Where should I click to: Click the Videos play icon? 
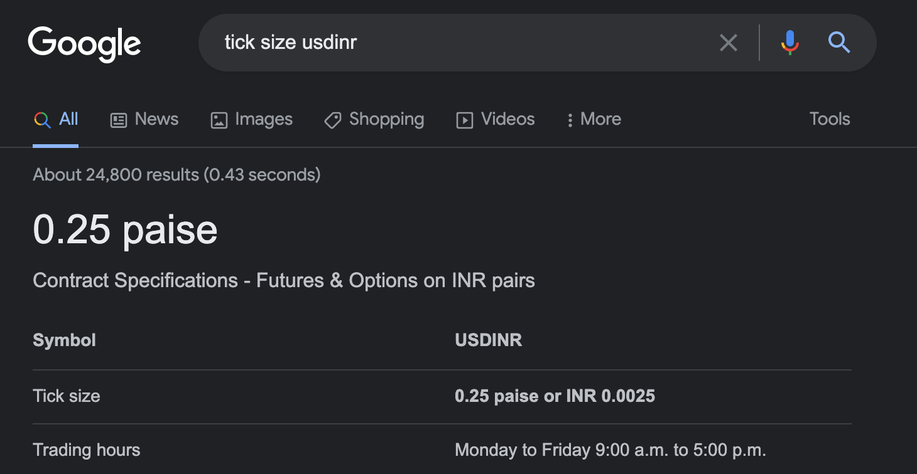[464, 120]
